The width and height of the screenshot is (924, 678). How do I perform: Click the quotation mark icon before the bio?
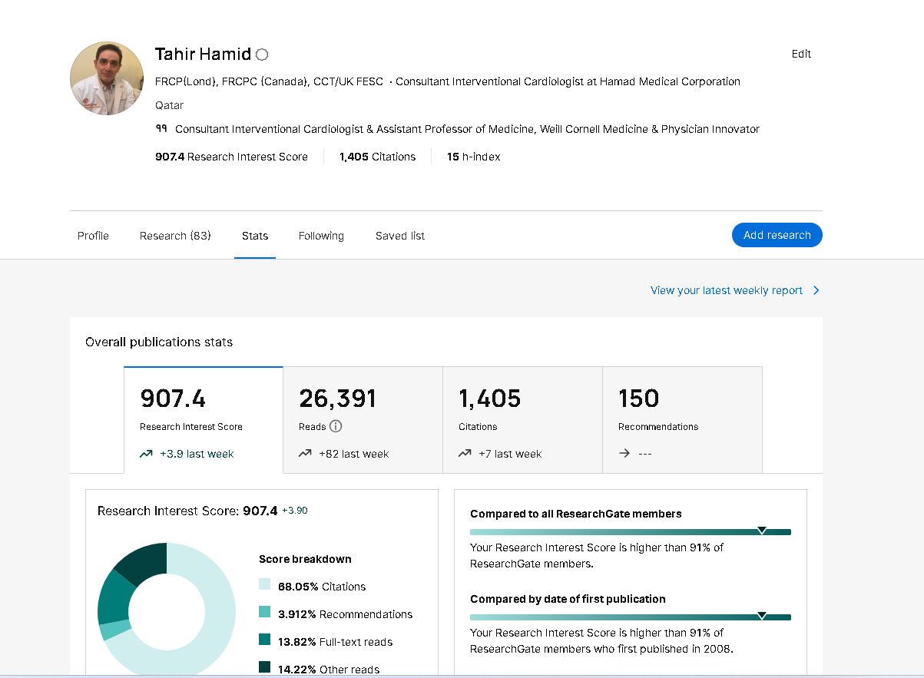[161, 129]
